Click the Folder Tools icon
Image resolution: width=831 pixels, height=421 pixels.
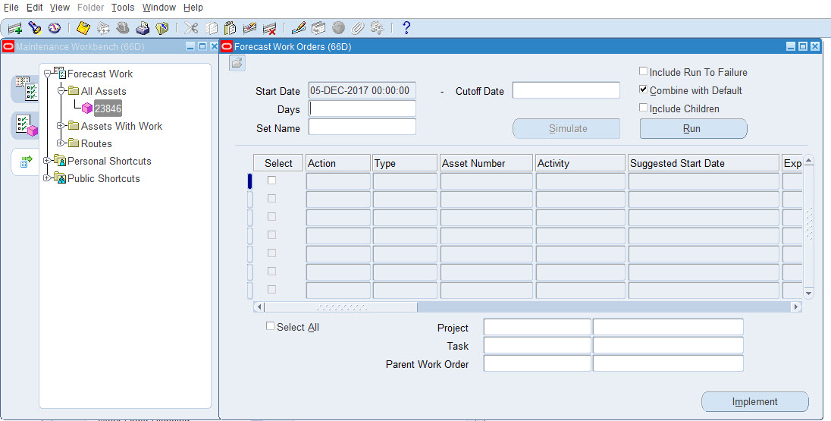(377, 27)
